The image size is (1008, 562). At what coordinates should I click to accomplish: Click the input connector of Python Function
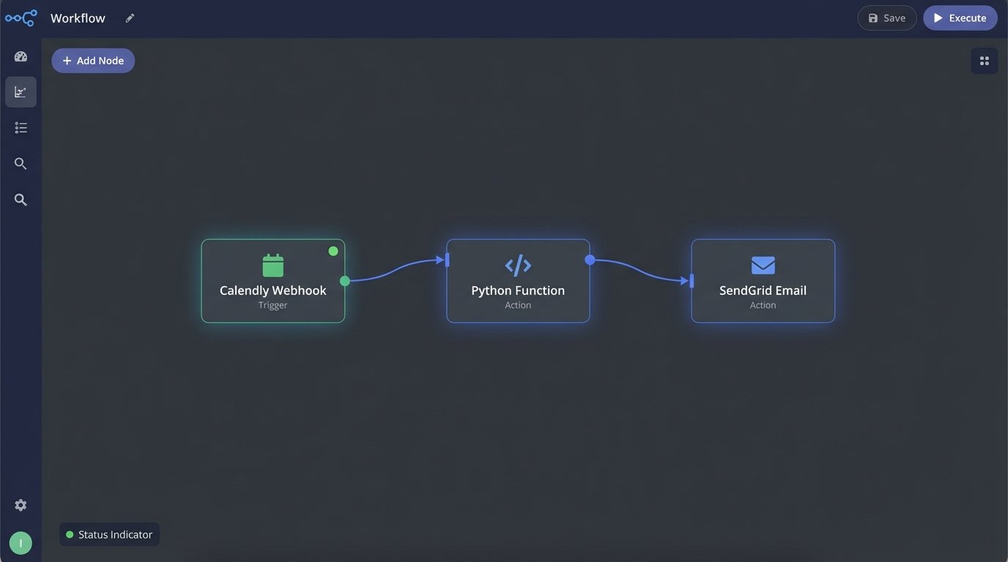[x=447, y=259]
